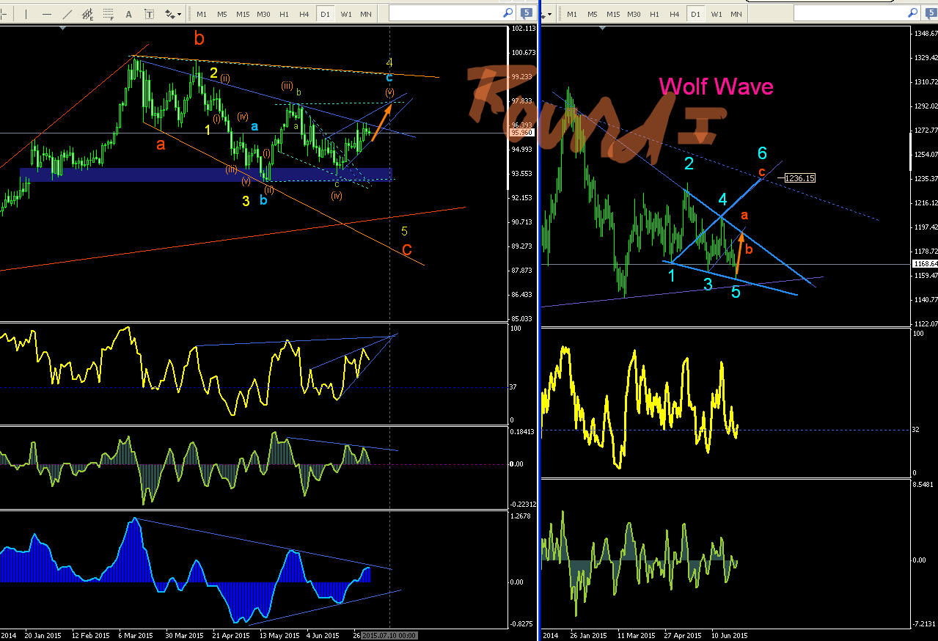Click the 2015.07.10 00:00 date label
The height and width of the screenshot is (641, 938).
(389, 635)
